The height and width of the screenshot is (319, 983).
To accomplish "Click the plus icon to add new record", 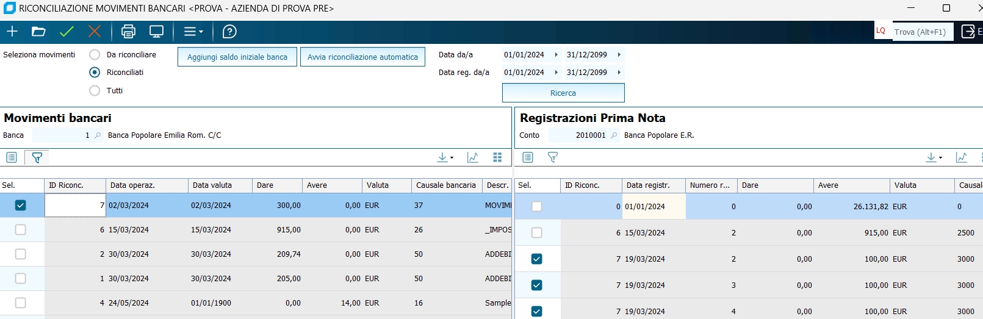I will click(x=12, y=32).
